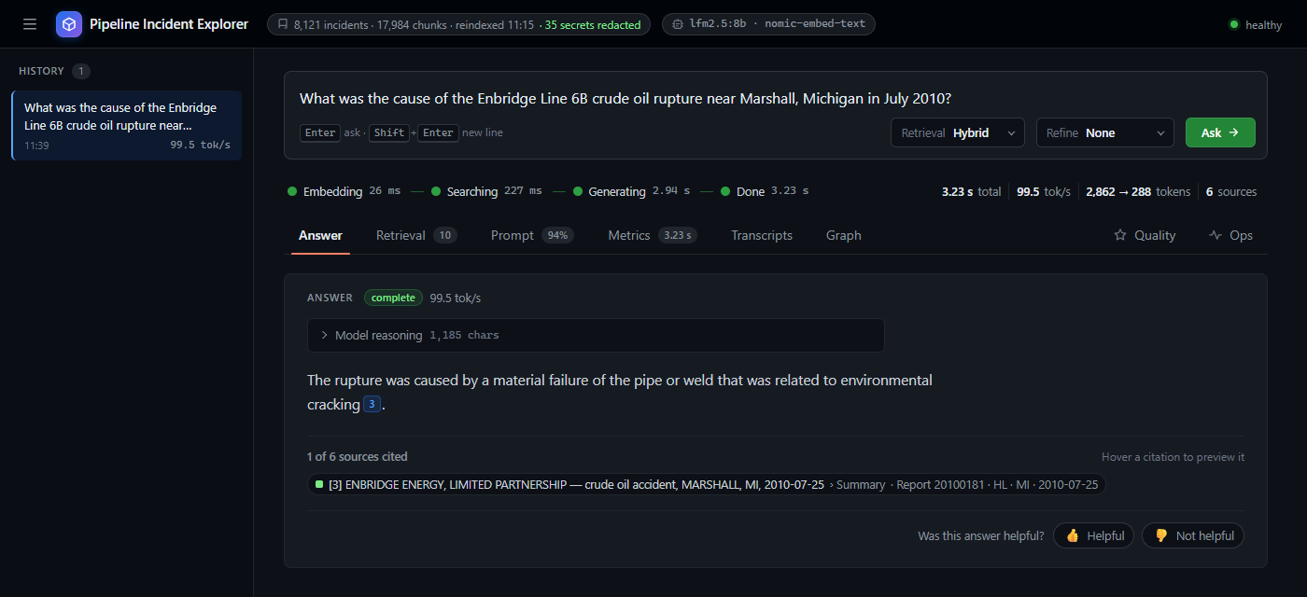Click the green healthy status dot
Image resolution: width=1307 pixels, height=597 pixels.
pos(1234,25)
